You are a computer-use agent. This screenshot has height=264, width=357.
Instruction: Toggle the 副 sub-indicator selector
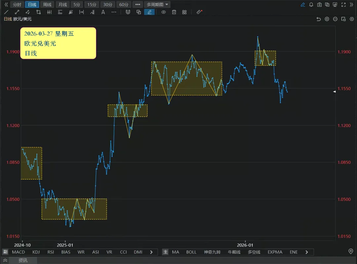click(x=6, y=252)
